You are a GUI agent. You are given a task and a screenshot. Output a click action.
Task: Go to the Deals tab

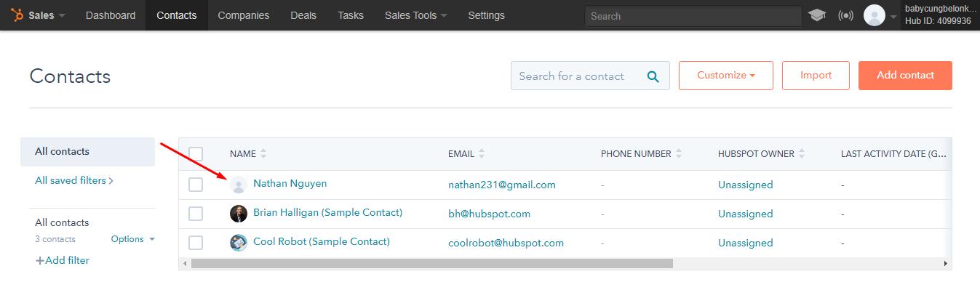(x=303, y=15)
